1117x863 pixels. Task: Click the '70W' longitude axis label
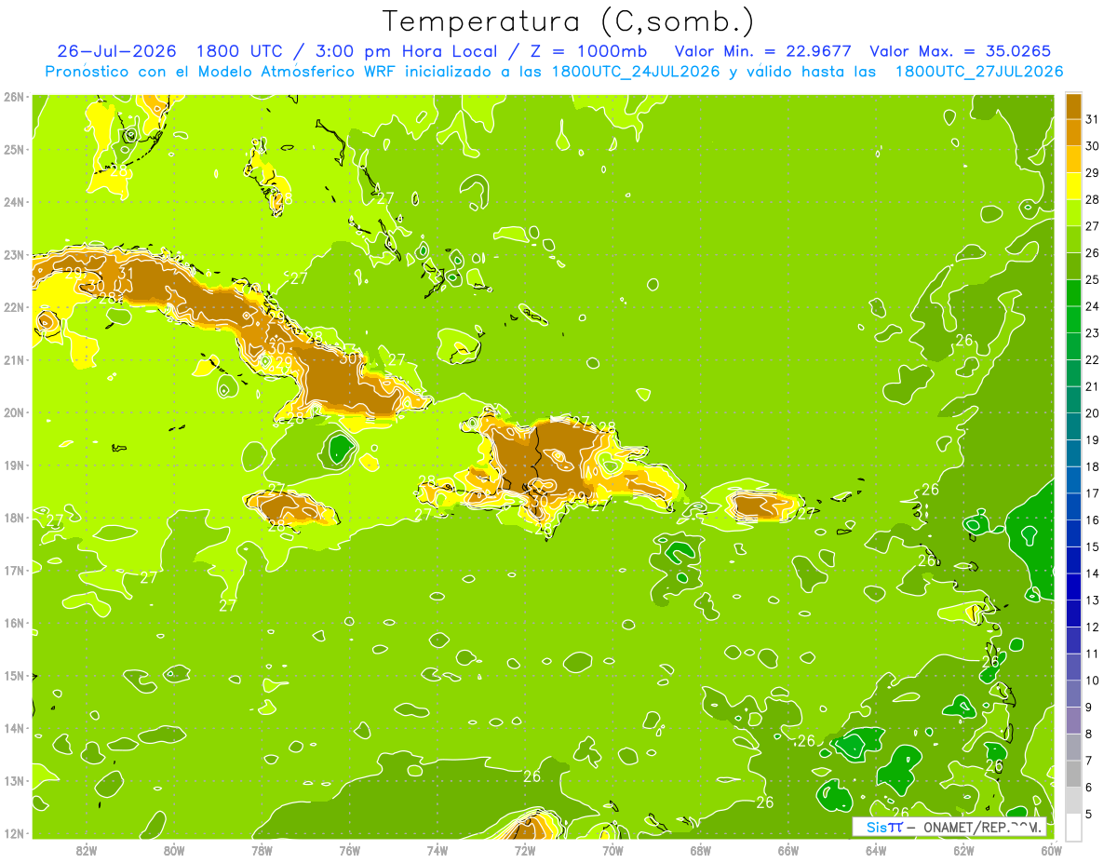click(x=612, y=850)
